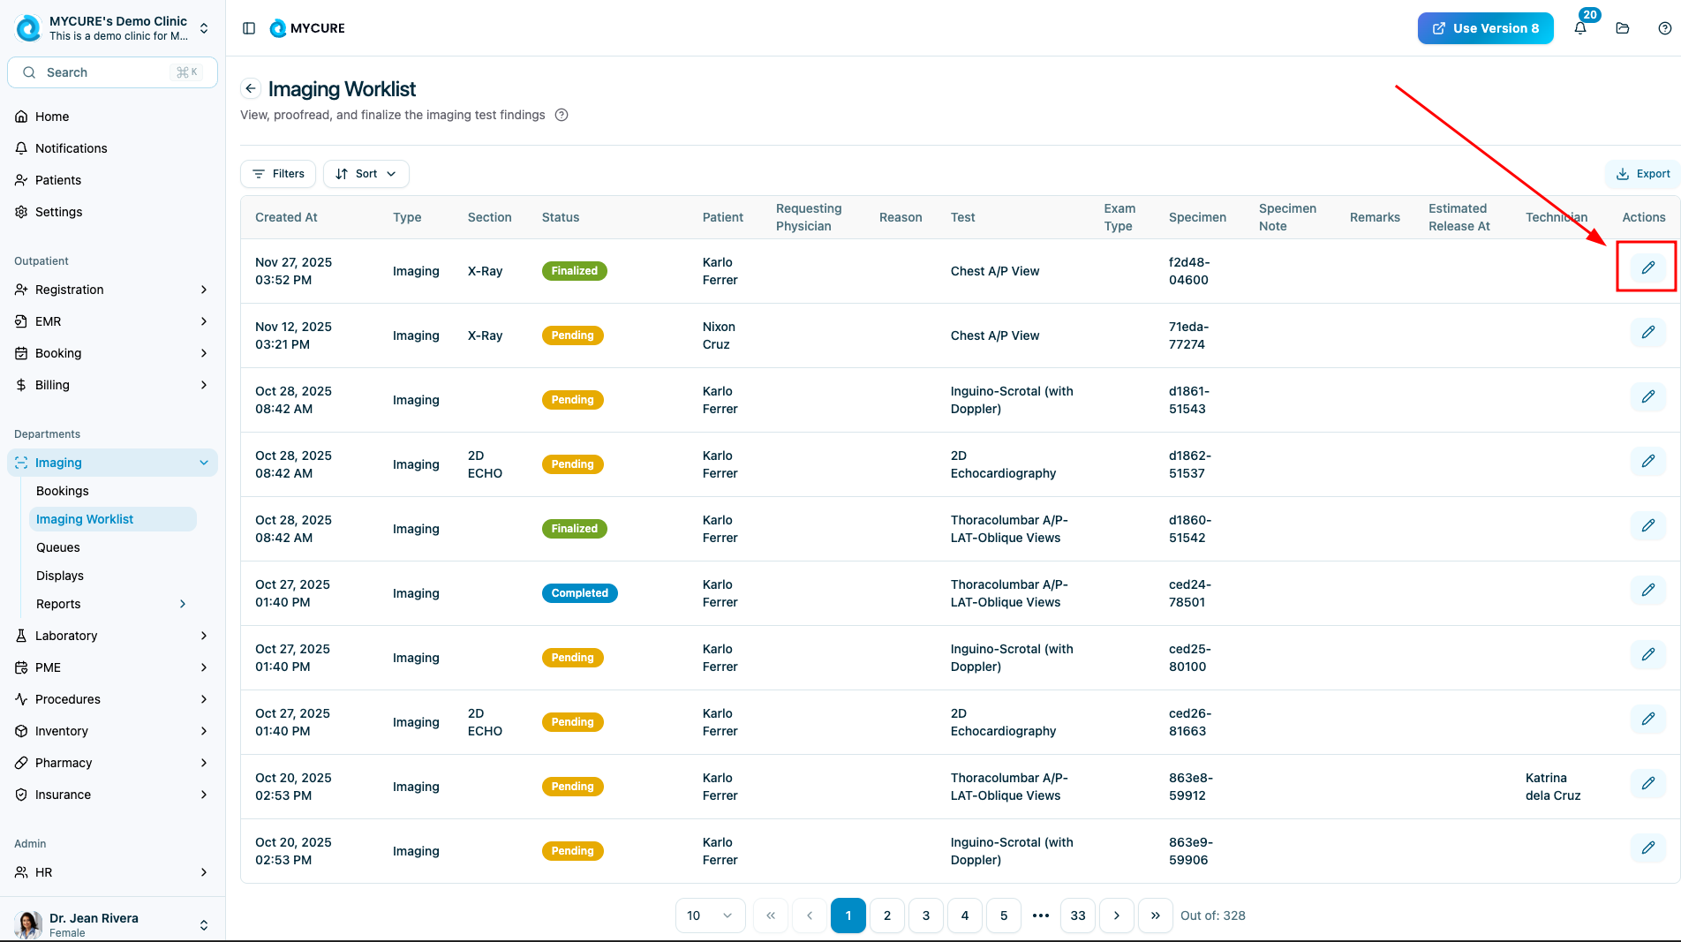Expand the Reports submenu
Image resolution: width=1681 pixels, height=942 pixels.
point(183,604)
